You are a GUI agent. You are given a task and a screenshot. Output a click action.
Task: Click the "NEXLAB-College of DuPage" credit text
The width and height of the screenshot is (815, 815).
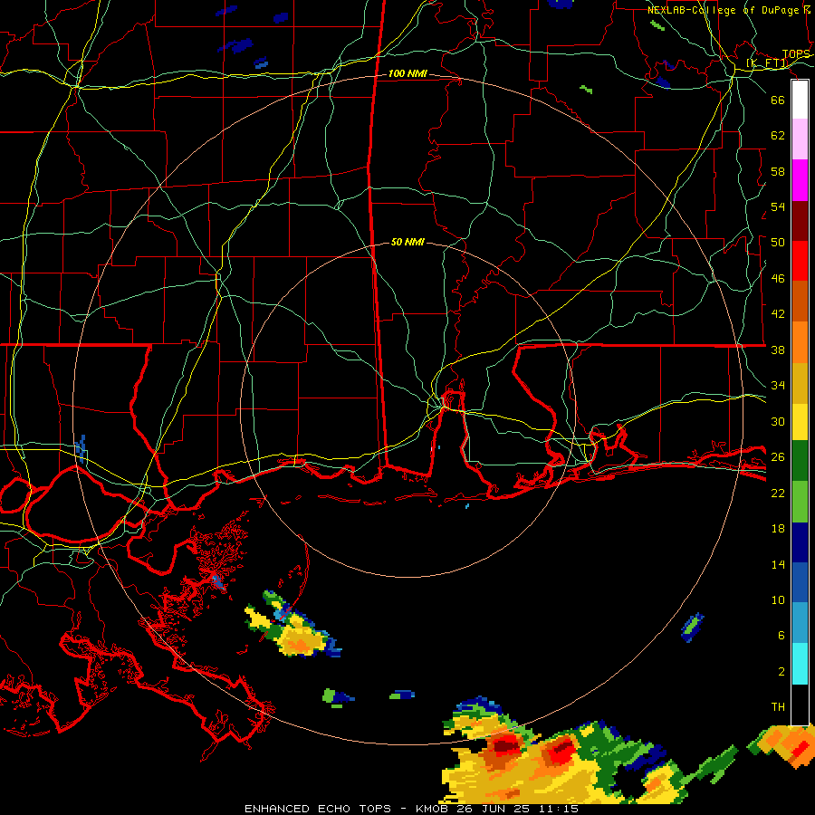[x=722, y=10]
